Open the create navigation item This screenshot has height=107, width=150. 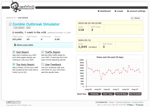pyautogui.click(x=120, y=11)
